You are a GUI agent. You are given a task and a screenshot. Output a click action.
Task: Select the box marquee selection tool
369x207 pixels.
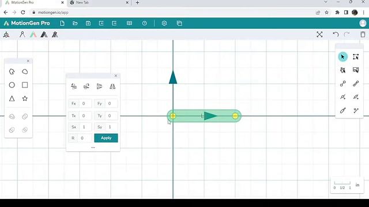tap(356, 57)
